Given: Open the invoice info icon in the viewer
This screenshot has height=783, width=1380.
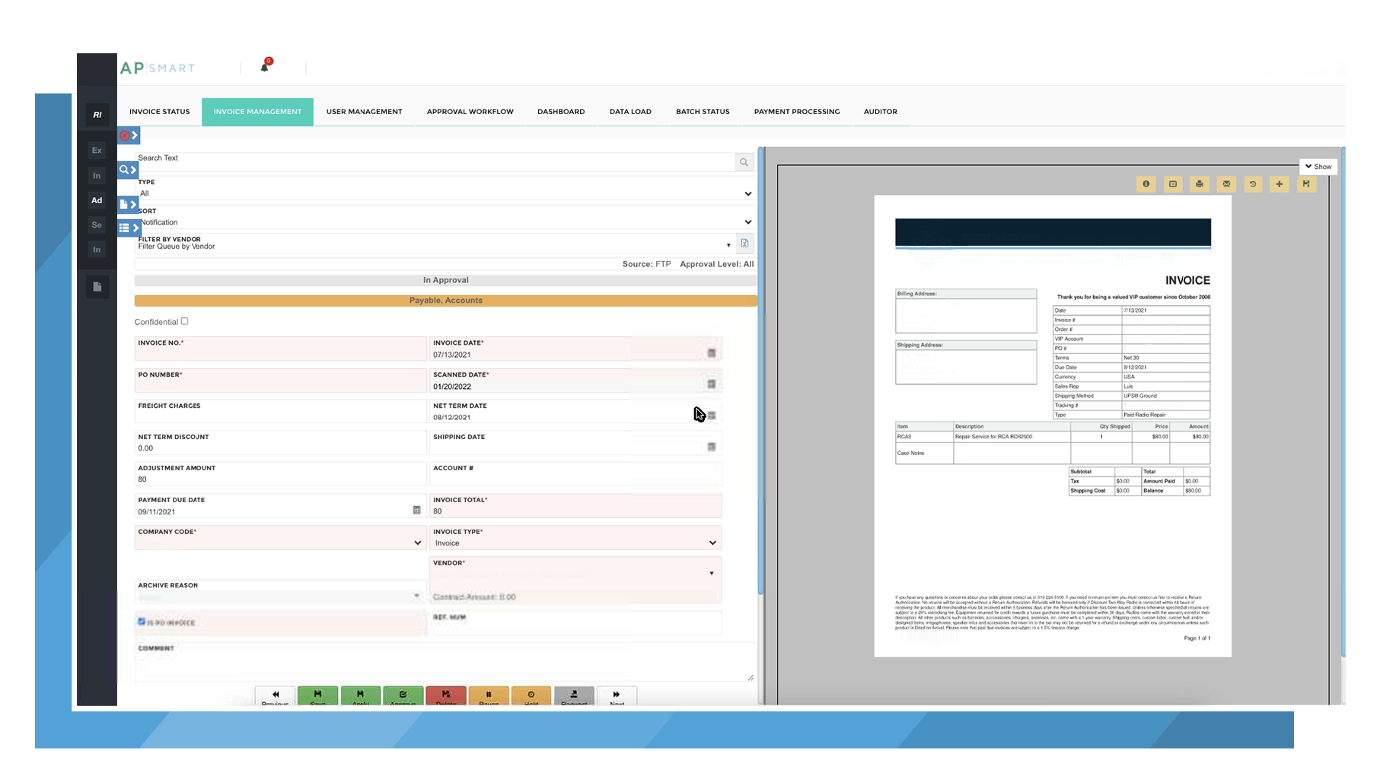Looking at the screenshot, I should [x=1146, y=184].
